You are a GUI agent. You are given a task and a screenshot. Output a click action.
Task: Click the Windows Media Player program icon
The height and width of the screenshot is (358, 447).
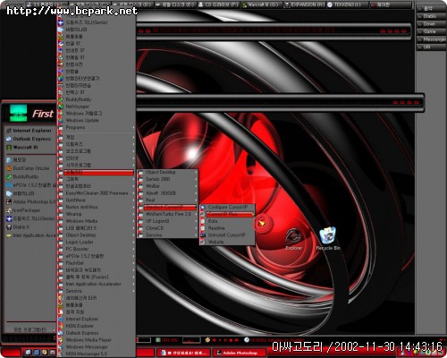[x=61, y=340]
